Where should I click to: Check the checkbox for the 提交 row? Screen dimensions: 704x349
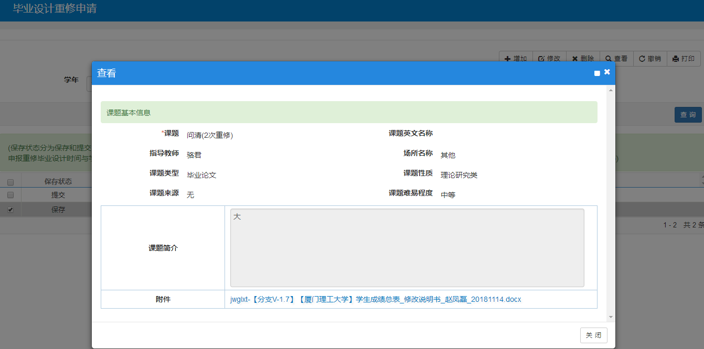pyautogui.click(x=10, y=195)
